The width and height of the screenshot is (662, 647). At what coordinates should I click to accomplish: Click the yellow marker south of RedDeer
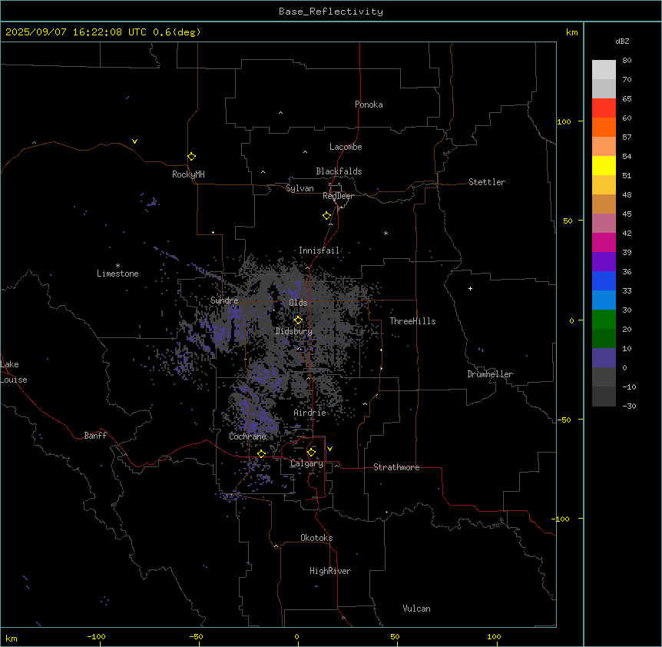(326, 215)
